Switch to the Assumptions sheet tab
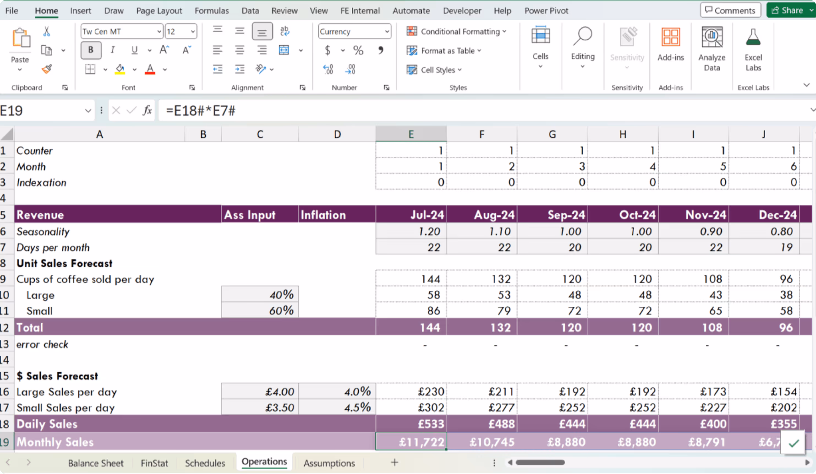 pyautogui.click(x=329, y=463)
